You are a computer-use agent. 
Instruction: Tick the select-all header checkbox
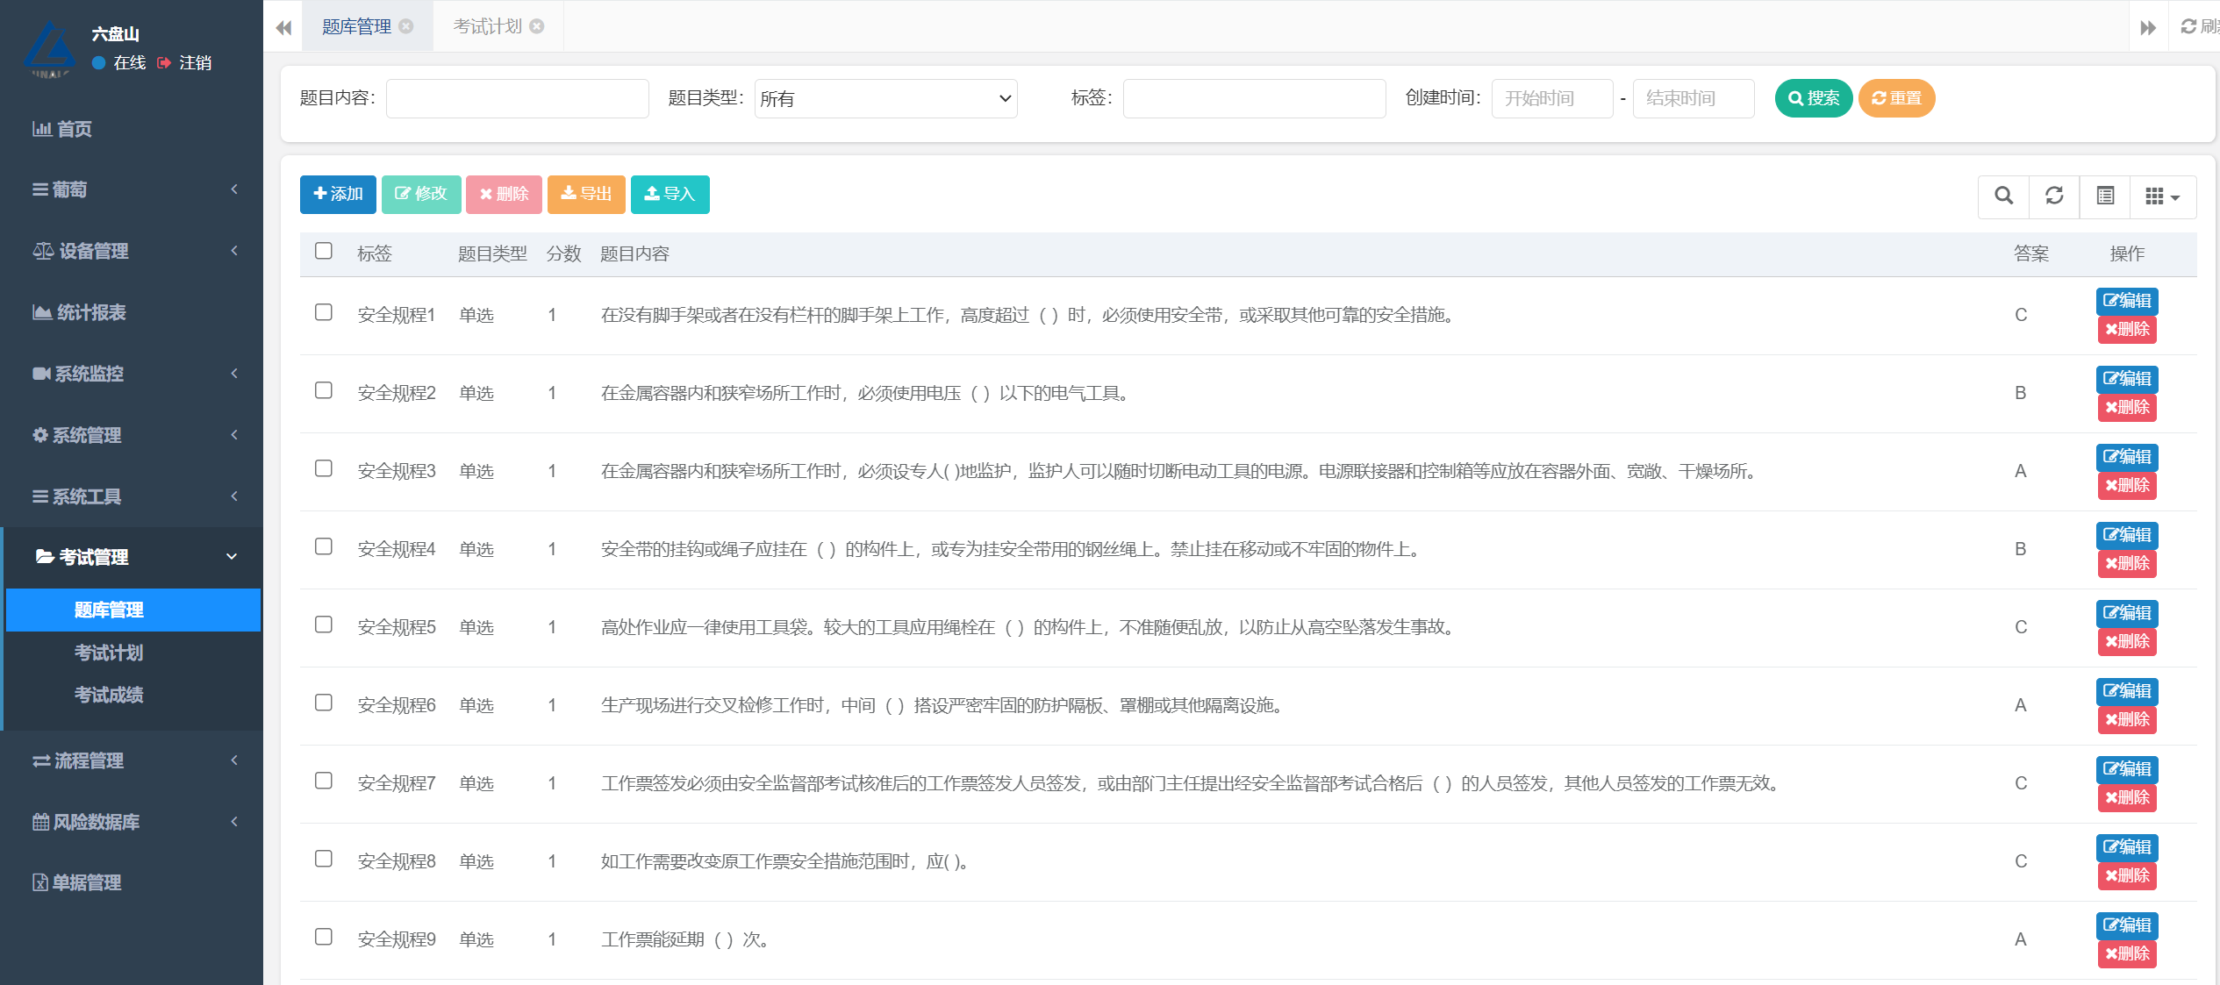point(324,251)
